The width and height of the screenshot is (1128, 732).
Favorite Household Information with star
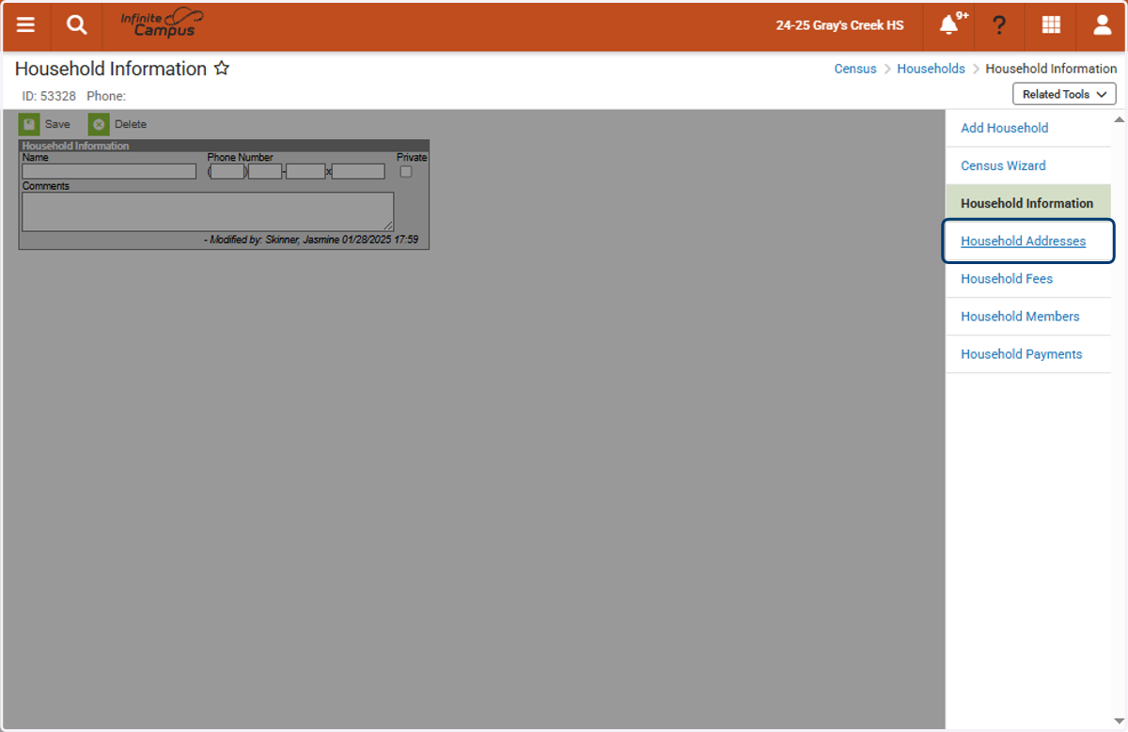[222, 69]
